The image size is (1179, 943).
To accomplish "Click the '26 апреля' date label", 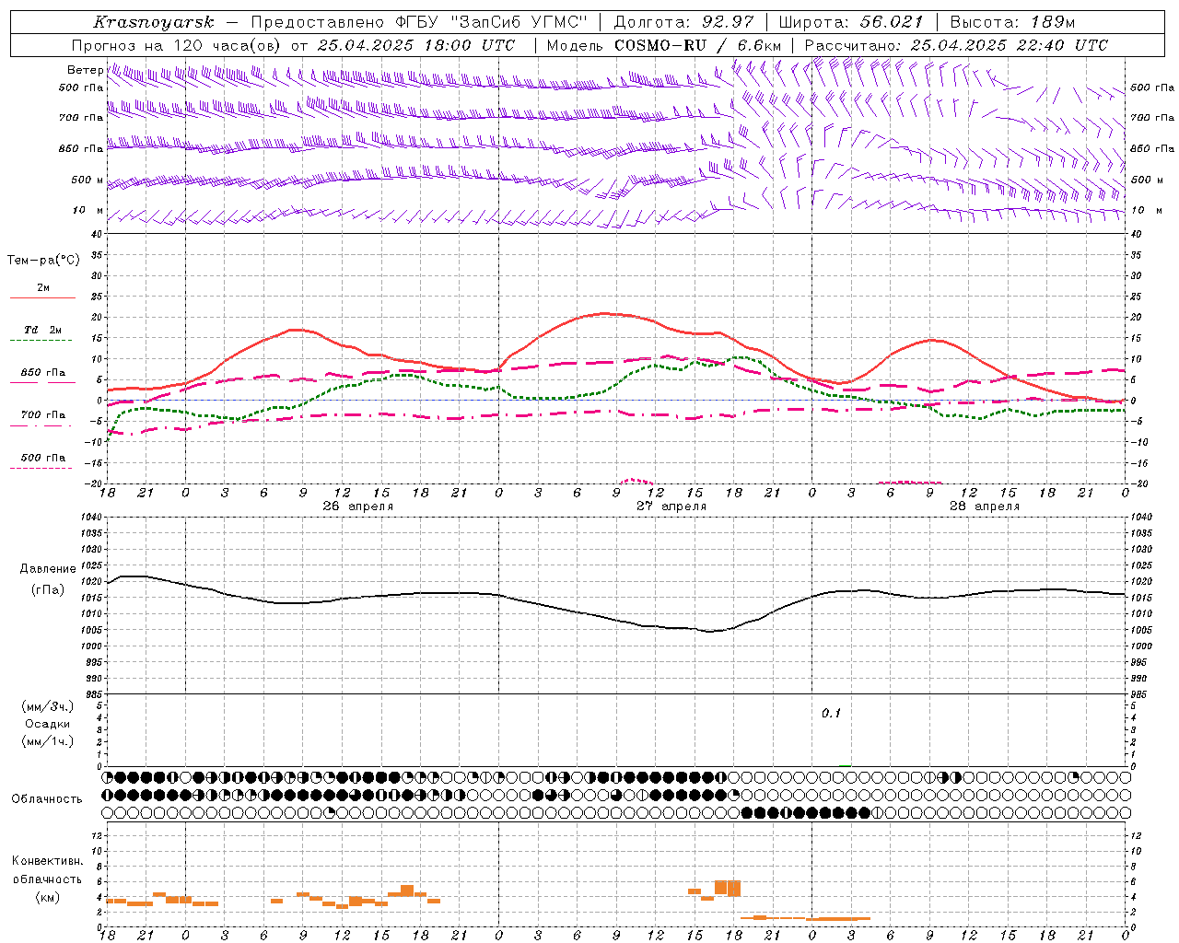I will pyautogui.click(x=357, y=506).
